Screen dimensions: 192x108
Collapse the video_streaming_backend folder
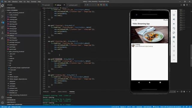tap(16, 13)
